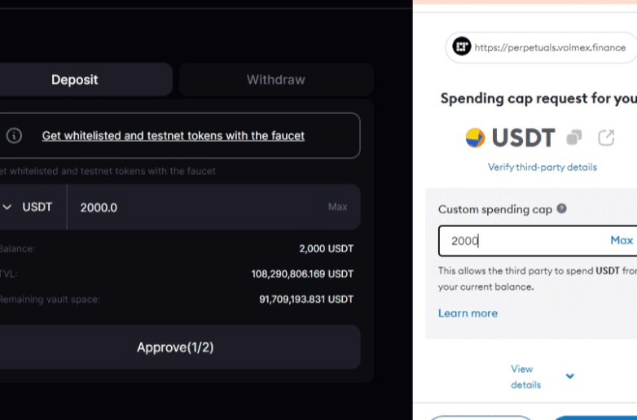Focus the deposit amount field showing 2000.0
Screen dimensions: 637x420
pyautogui.click(x=195, y=208)
